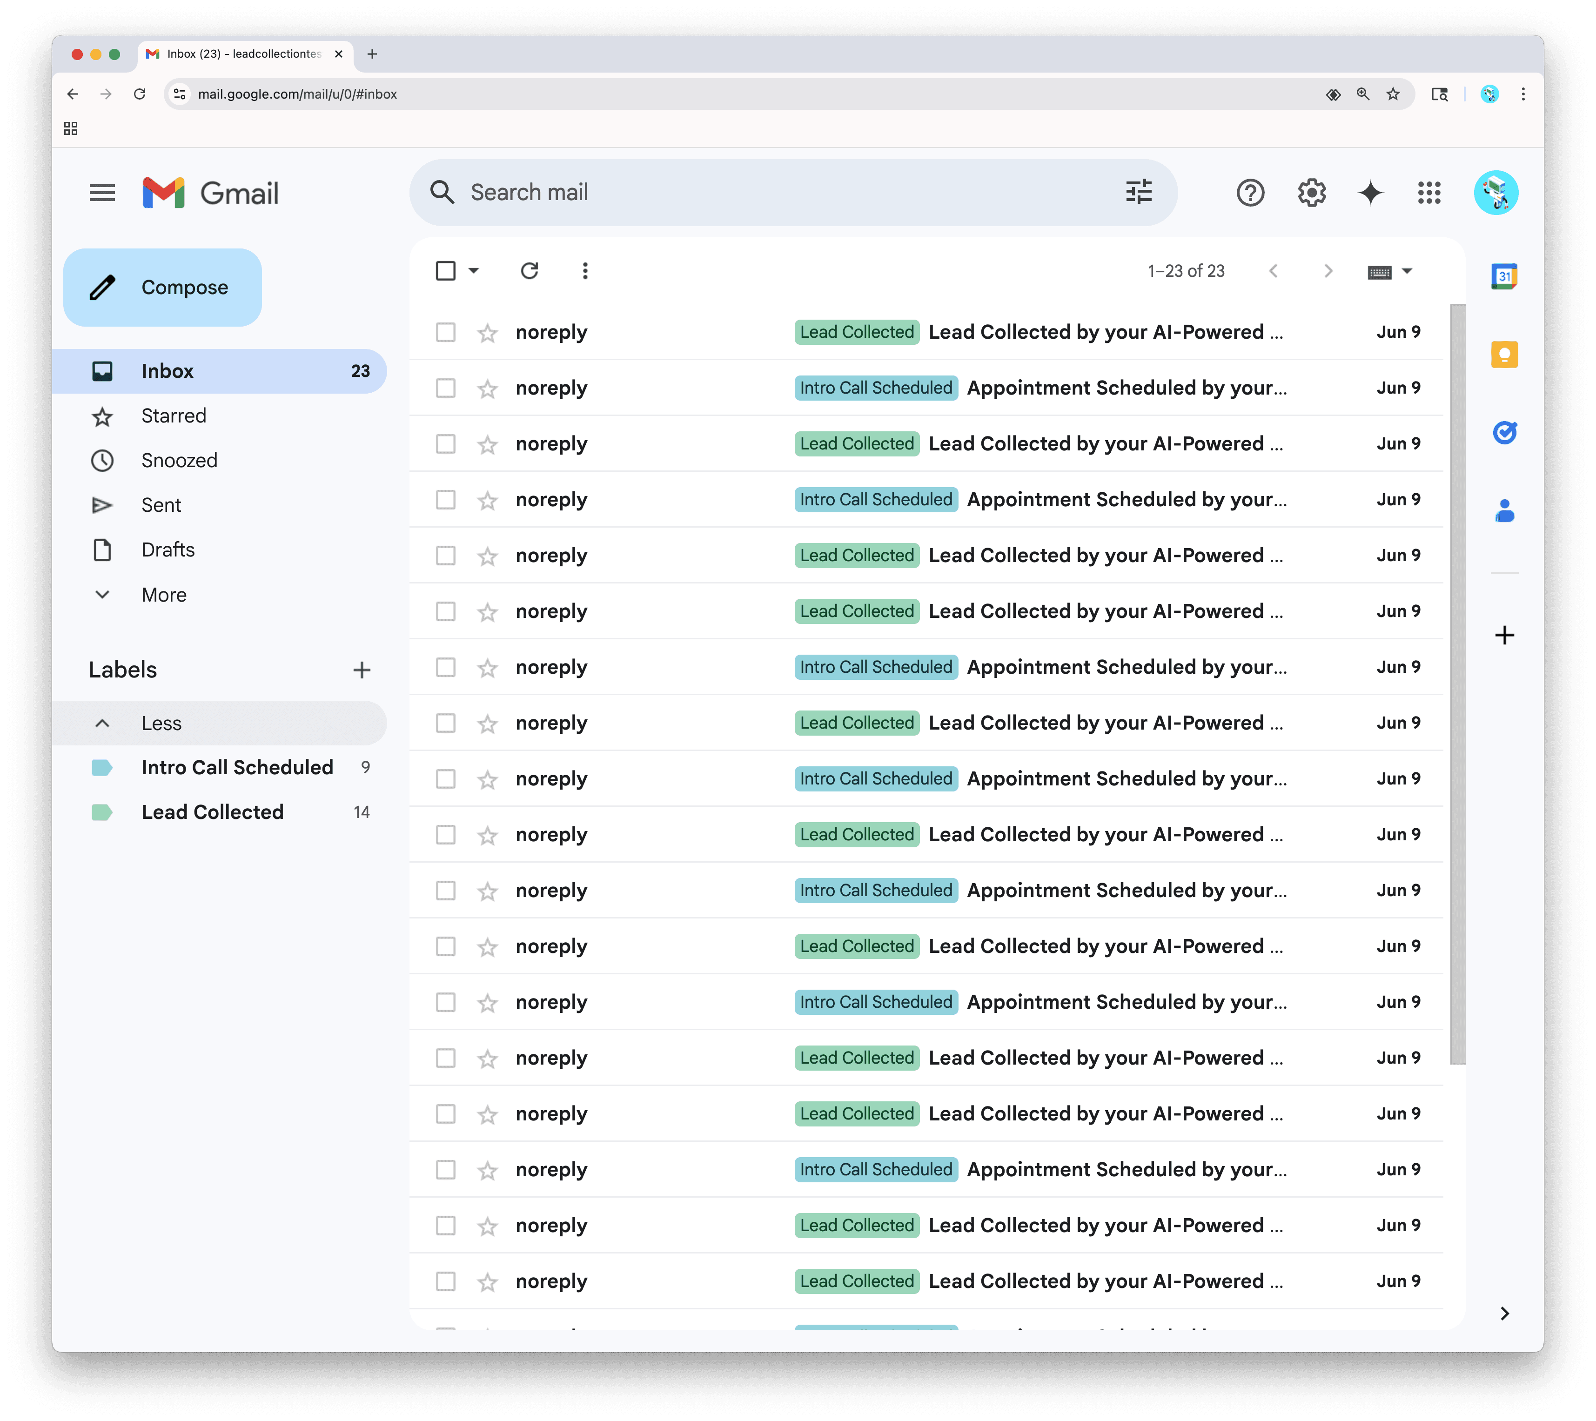Check the seventh email's checkbox
This screenshot has width=1596, height=1421.
[x=445, y=668]
